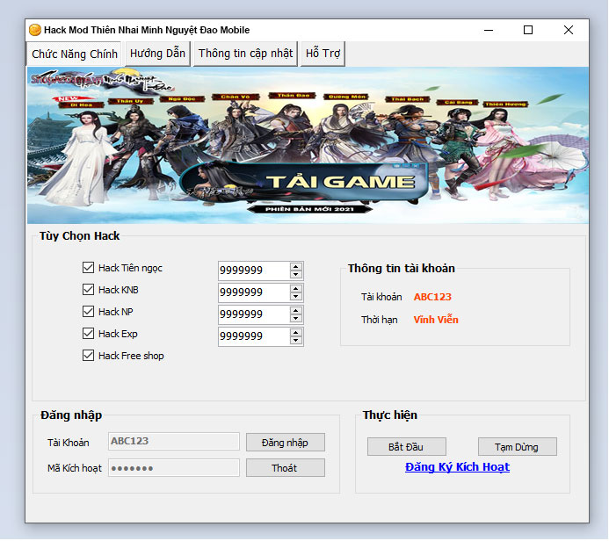Open Thông tin cập nhật tab

point(245,54)
